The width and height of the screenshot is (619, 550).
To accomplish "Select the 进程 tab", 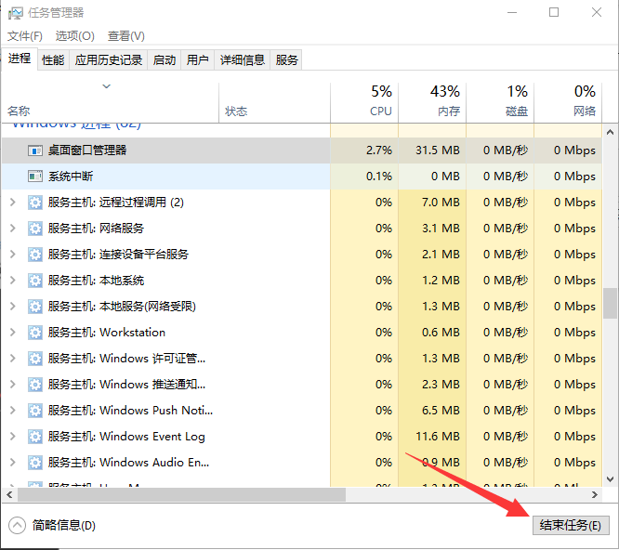I will pyautogui.click(x=20, y=59).
